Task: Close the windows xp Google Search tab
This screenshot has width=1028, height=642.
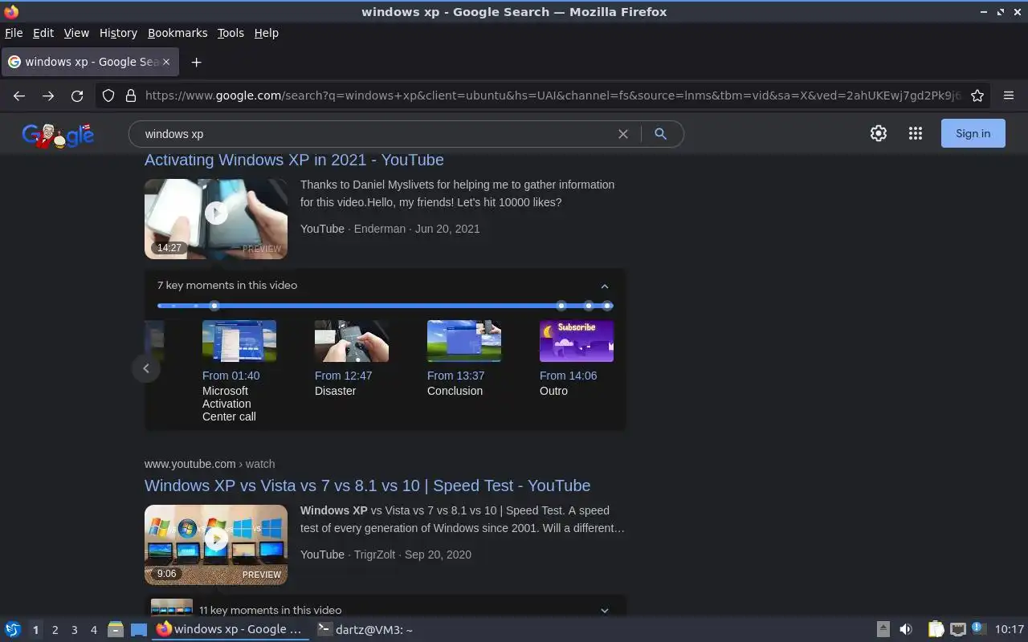Action: point(166,62)
